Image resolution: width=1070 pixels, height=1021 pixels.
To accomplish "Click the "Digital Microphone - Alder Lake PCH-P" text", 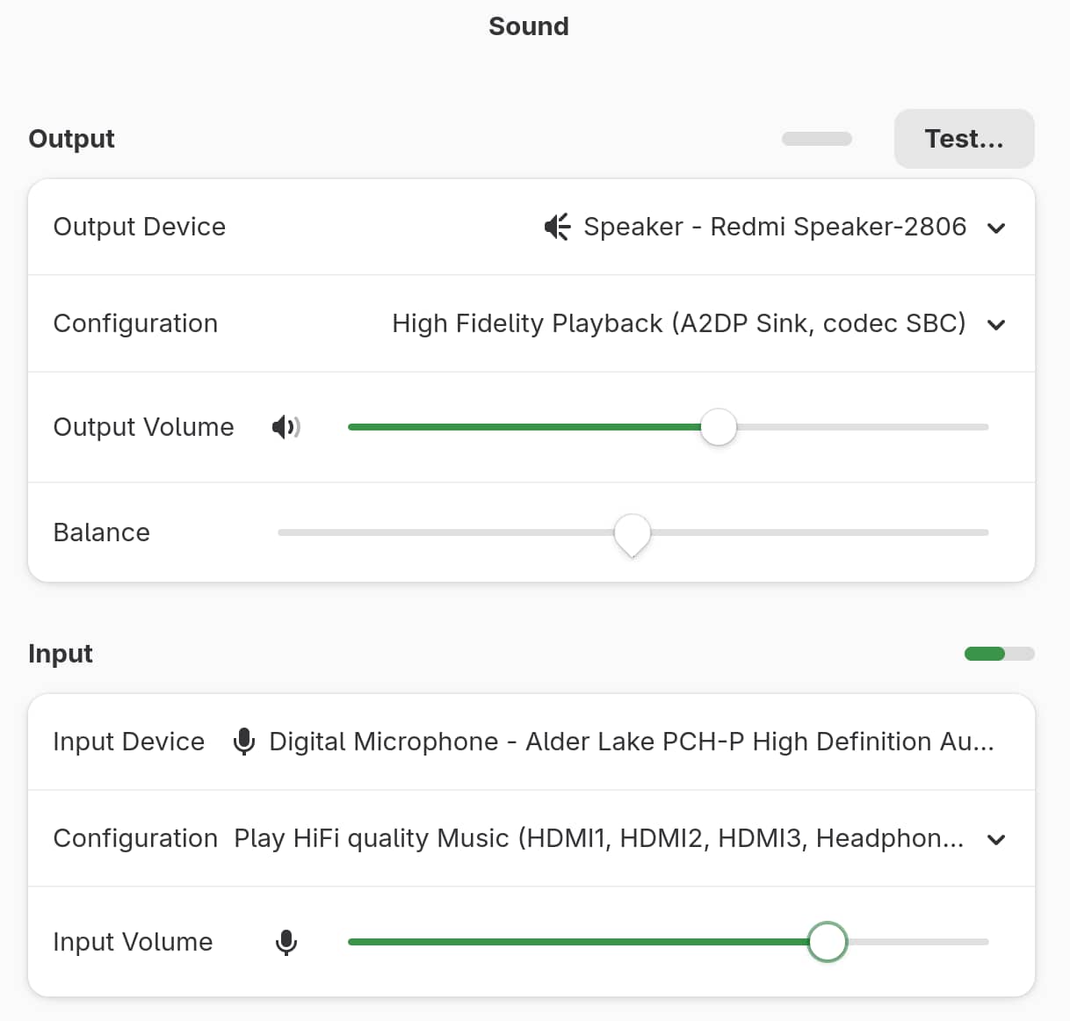I will click(631, 742).
